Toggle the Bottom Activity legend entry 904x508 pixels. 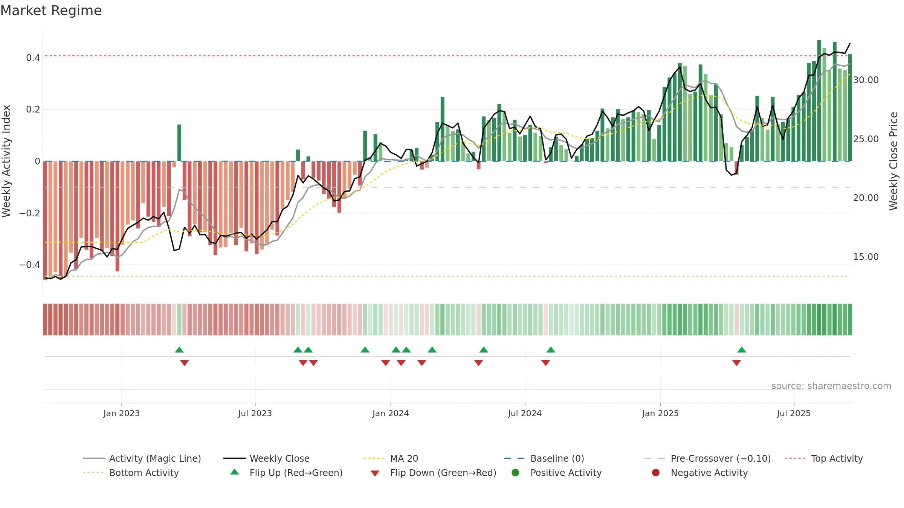[x=131, y=473]
